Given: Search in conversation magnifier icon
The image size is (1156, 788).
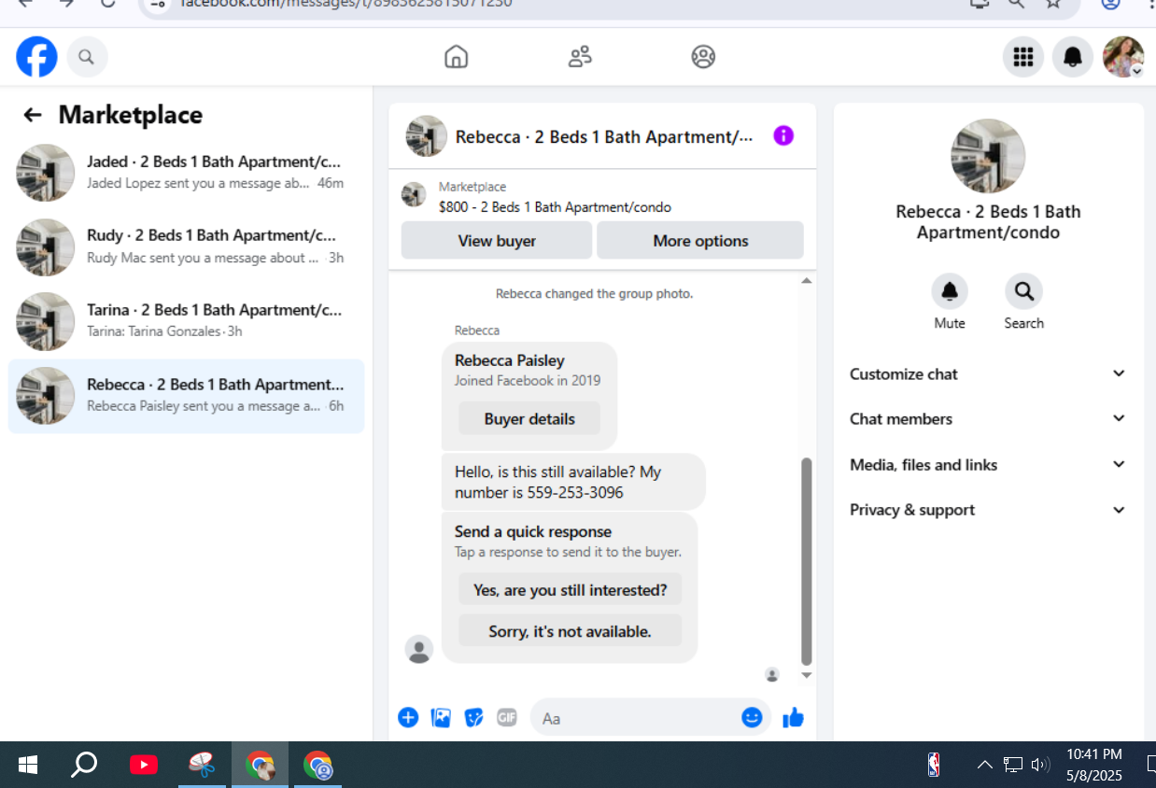Looking at the screenshot, I should [1023, 291].
